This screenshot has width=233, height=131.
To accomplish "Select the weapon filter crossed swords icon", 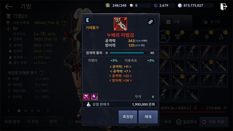I will point(164,37).
